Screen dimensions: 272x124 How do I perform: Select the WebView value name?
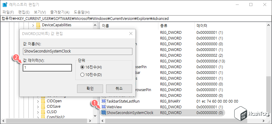[x=114, y=107]
